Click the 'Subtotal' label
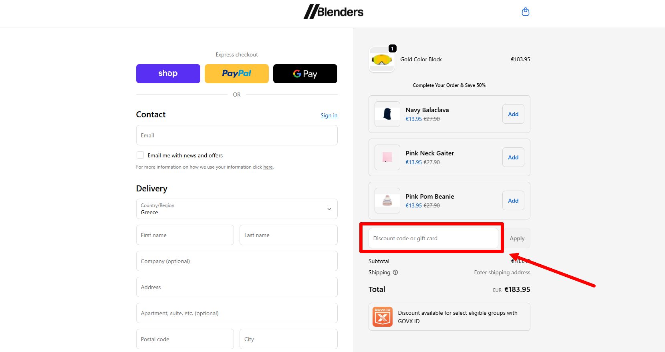Screen dimensions: 665x352 [379, 261]
